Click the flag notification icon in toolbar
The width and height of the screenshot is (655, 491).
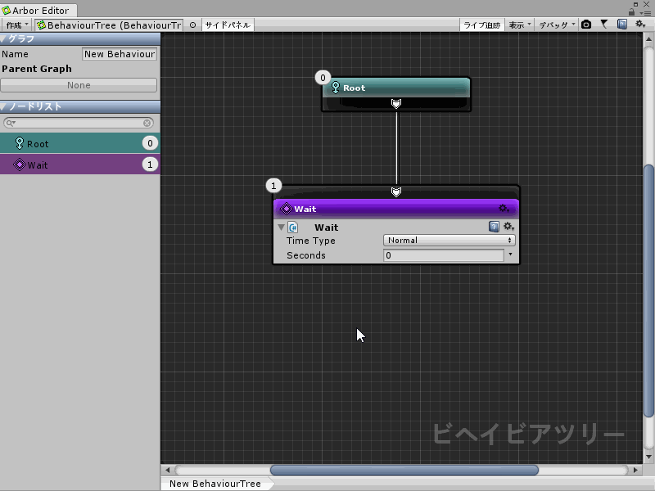click(x=604, y=25)
